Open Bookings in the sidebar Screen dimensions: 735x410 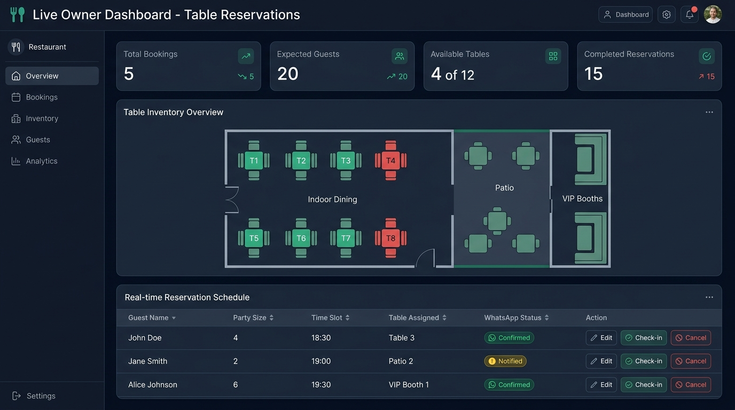pos(52,97)
